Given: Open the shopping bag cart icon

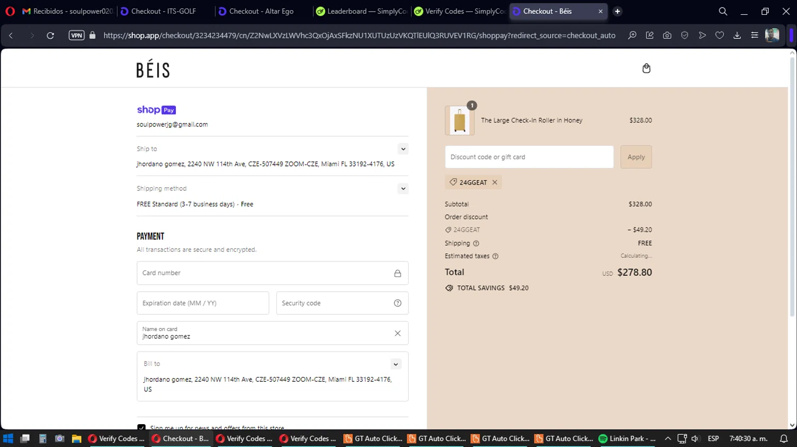Looking at the screenshot, I should point(646,68).
